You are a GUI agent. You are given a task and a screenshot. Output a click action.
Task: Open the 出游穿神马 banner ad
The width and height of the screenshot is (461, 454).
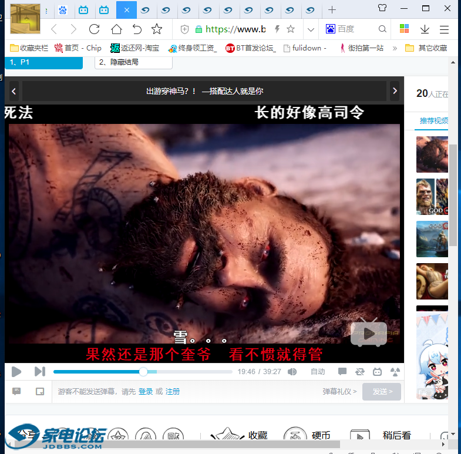click(204, 91)
